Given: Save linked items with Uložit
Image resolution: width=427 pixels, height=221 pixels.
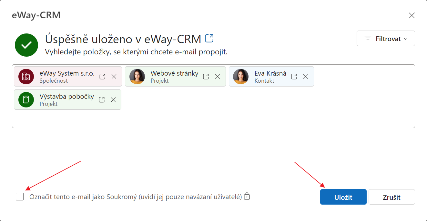Looking at the screenshot, I should (343, 197).
